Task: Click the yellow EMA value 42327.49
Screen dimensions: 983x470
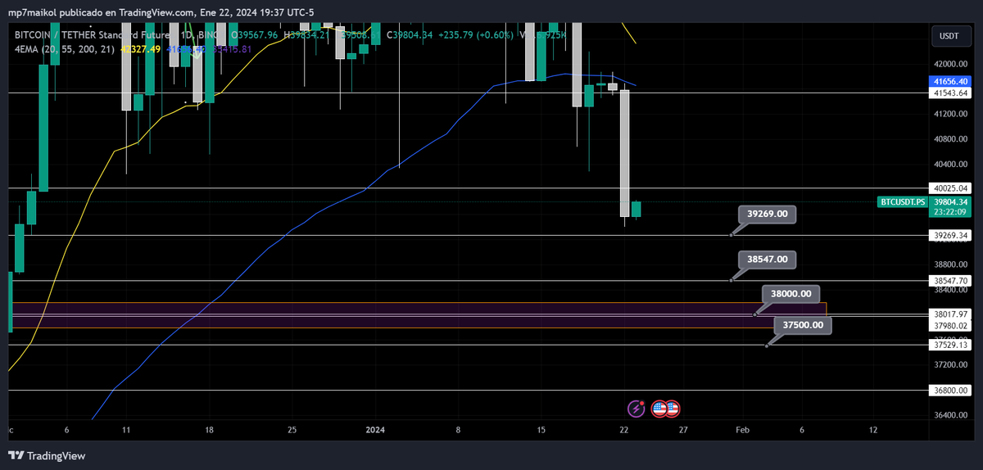Action: point(140,49)
